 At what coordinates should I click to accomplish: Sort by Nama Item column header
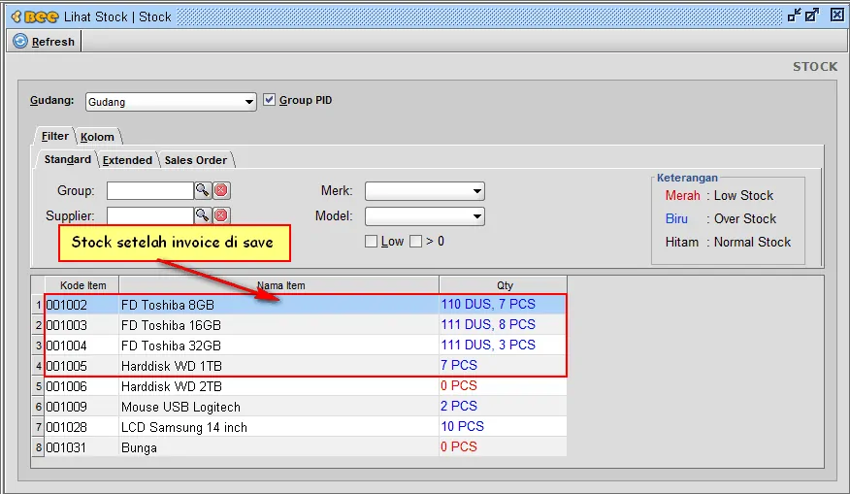coord(279,285)
